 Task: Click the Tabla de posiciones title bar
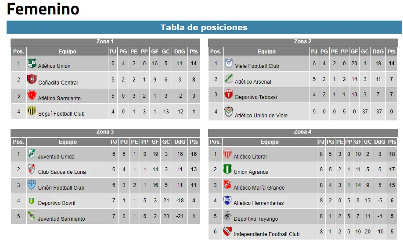click(204, 28)
